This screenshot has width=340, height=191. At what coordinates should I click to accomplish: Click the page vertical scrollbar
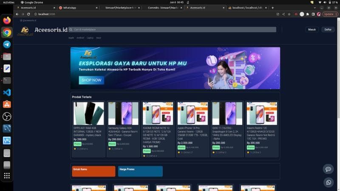(338, 68)
